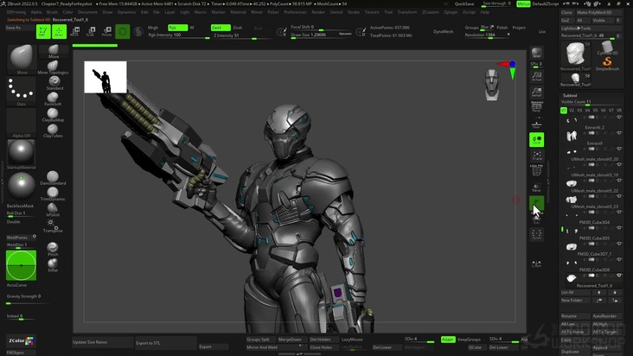This screenshot has width=633, height=356.
Task: Adjust the Z Intensity slider
Action: (x=241, y=36)
